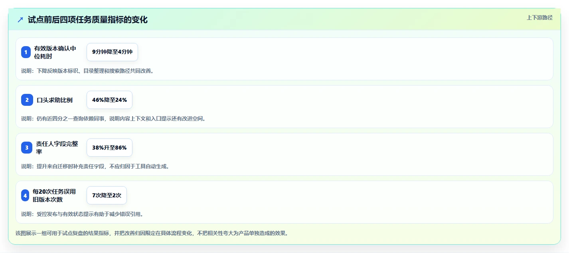
Task: Click the label 每20次任务误用旧版本次数
Action: 54,195
